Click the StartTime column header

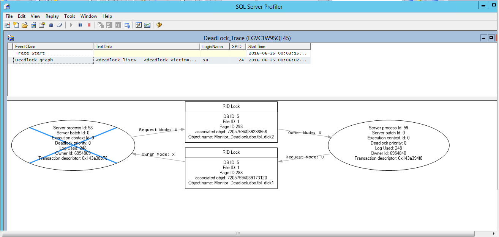[x=278, y=47]
